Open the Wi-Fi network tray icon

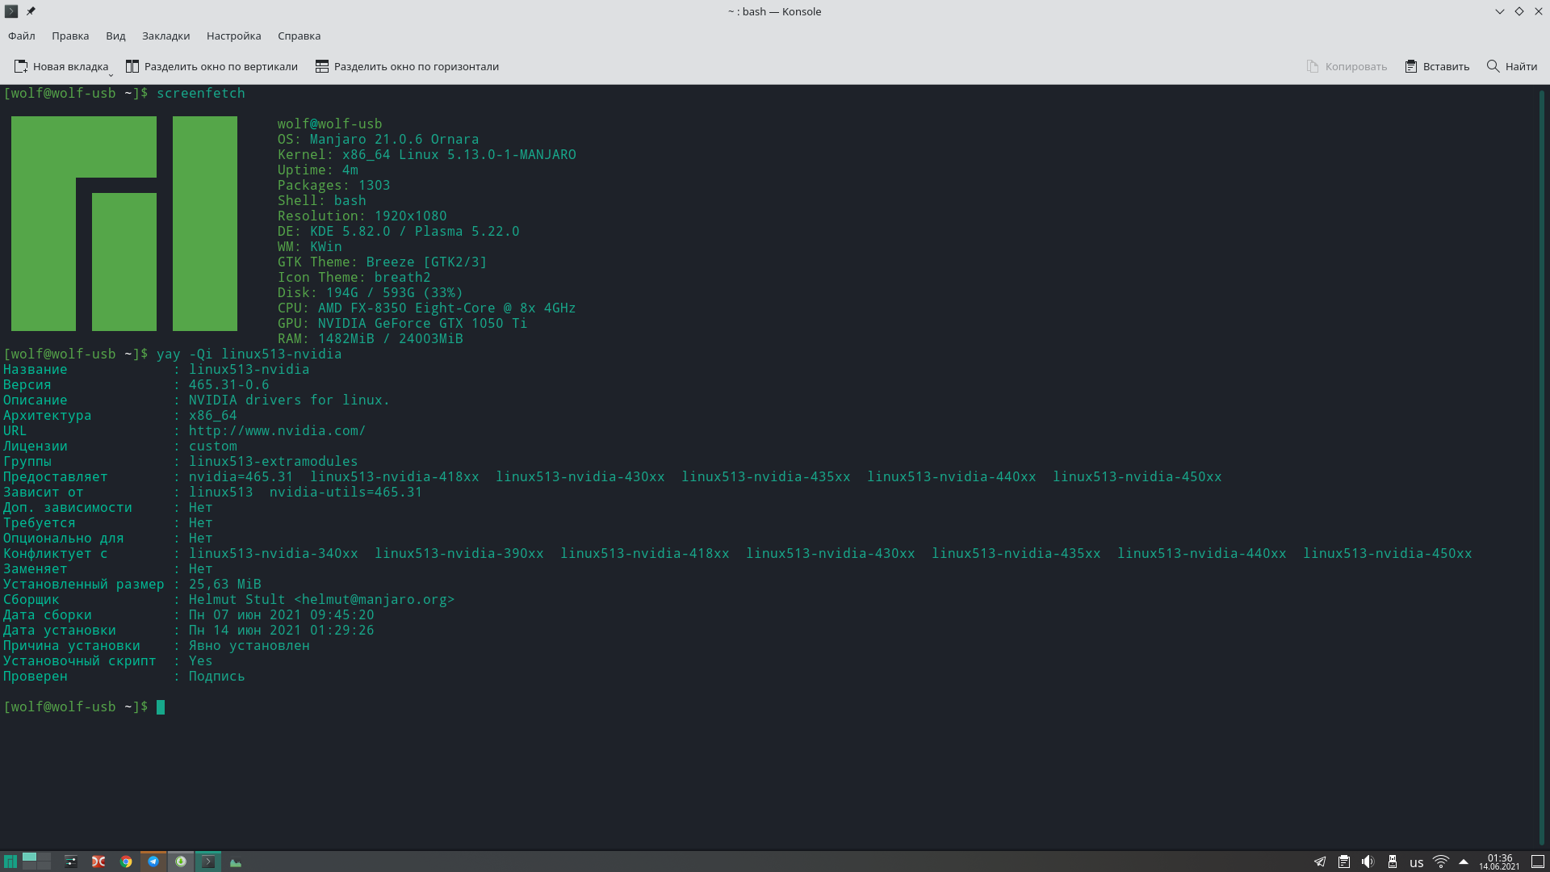[x=1440, y=862]
